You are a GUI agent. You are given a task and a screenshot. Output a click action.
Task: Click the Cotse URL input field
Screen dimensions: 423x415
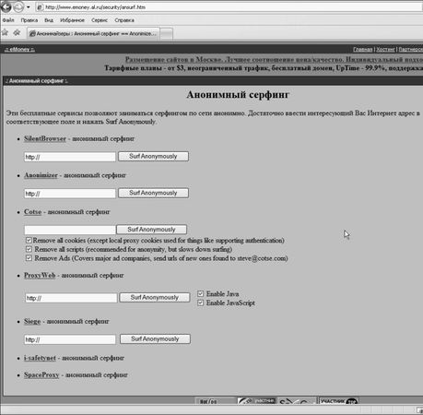click(70, 230)
